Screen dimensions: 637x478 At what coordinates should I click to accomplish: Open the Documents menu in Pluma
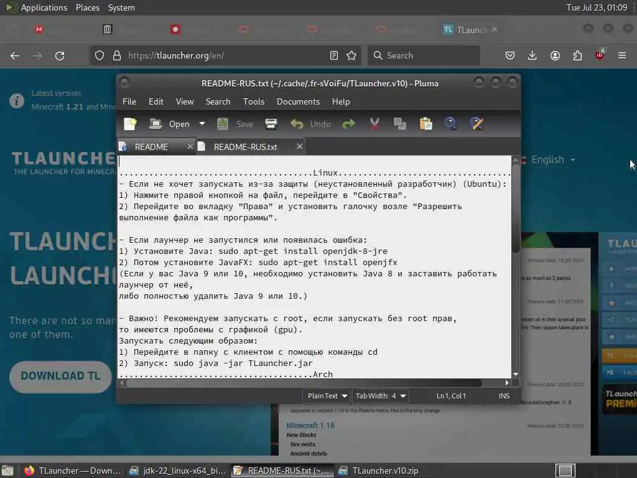click(x=298, y=101)
